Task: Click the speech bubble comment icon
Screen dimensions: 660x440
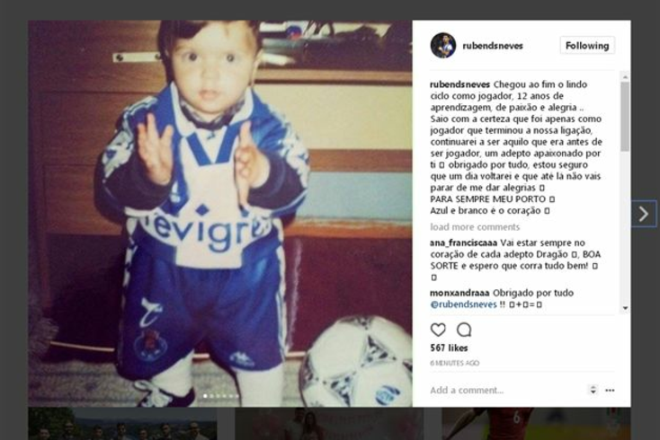Action: (464, 330)
